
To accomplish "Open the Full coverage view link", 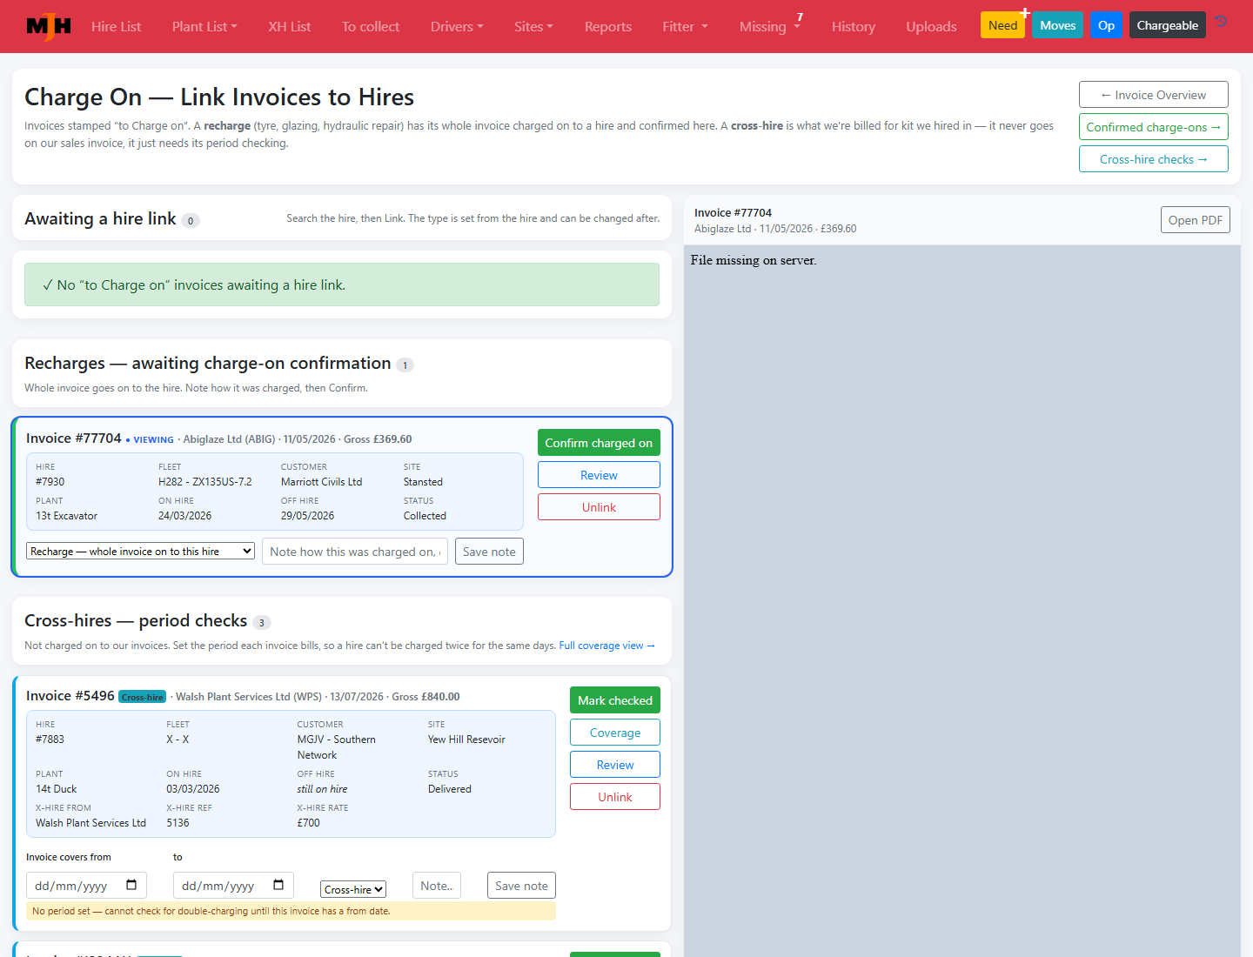I will (607, 646).
